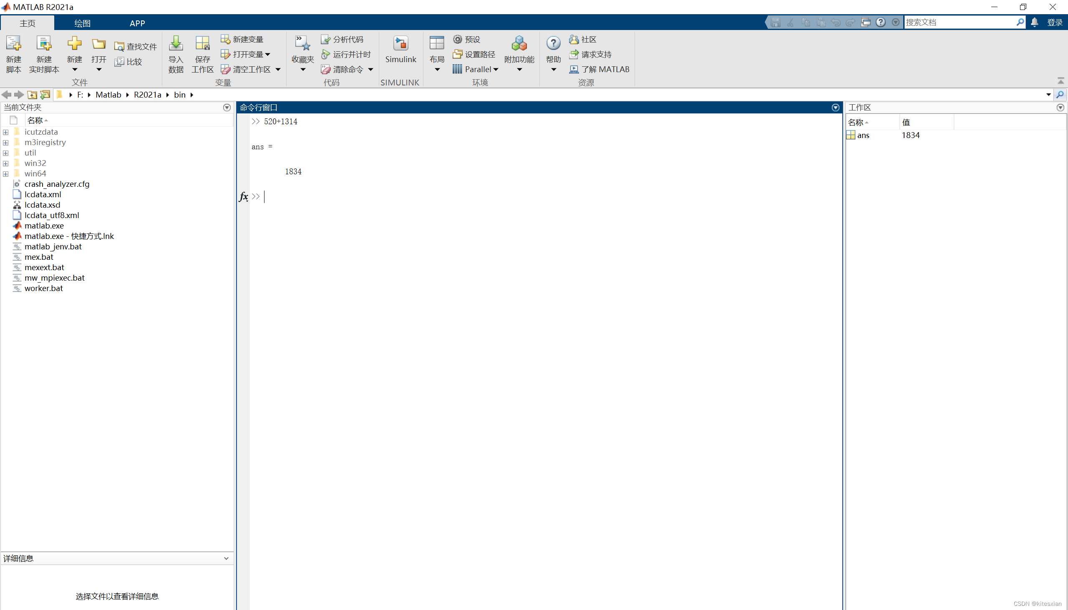The height and width of the screenshot is (610, 1068).
Task: Switch to the 绘图 (Plots) tab
Action: coord(82,23)
